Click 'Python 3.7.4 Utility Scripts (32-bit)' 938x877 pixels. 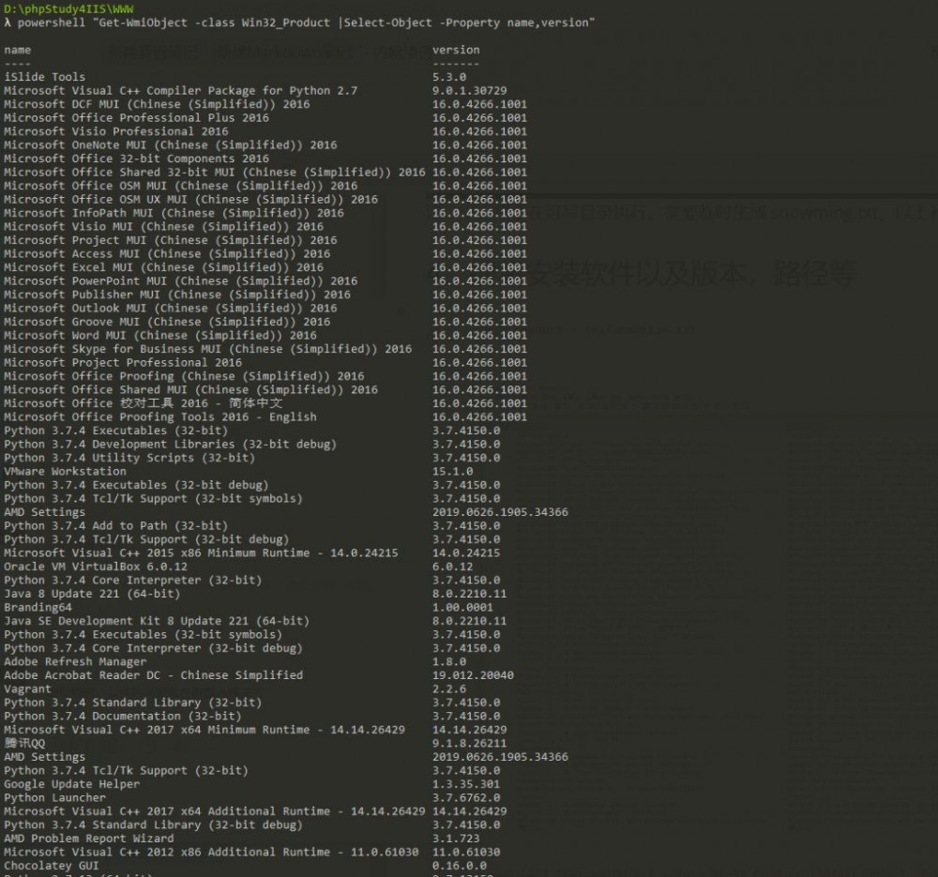tap(129, 459)
